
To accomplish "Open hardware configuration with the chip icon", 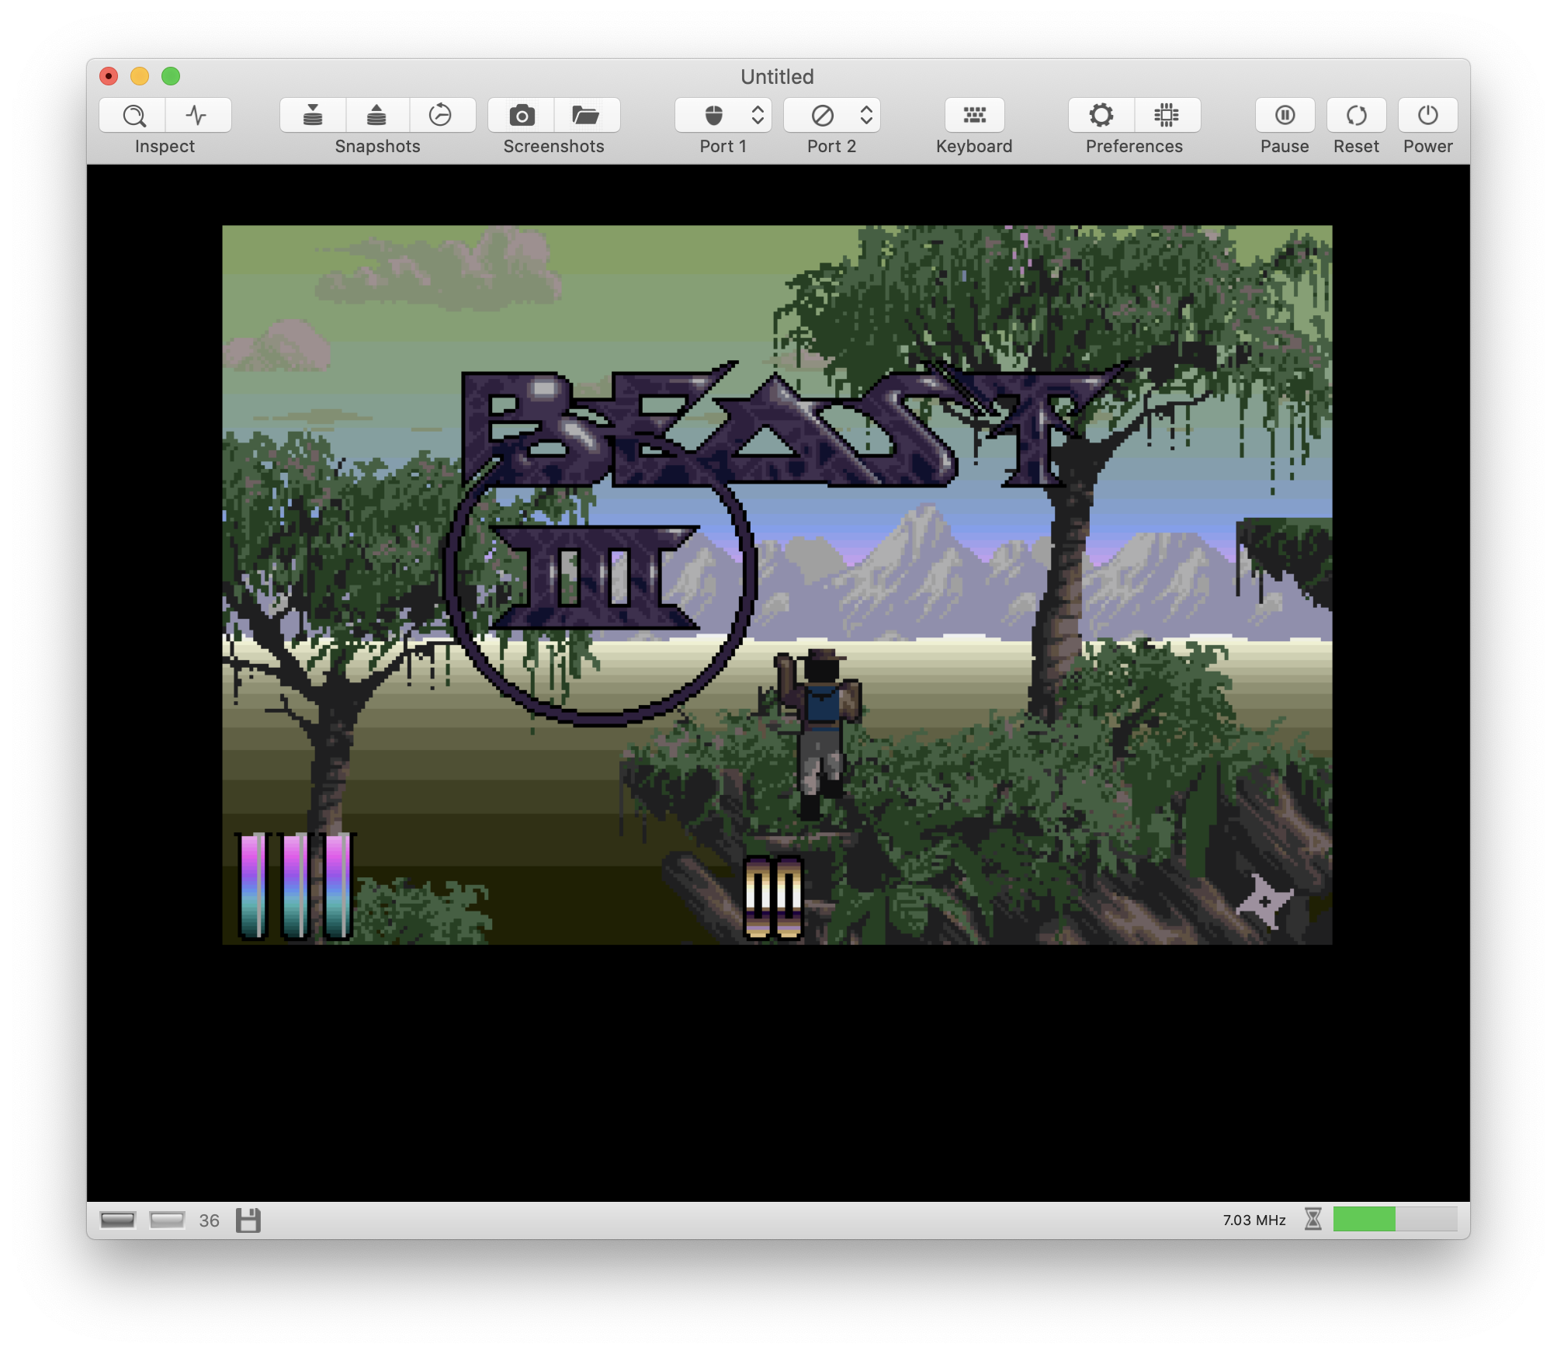I will [1167, 116].
